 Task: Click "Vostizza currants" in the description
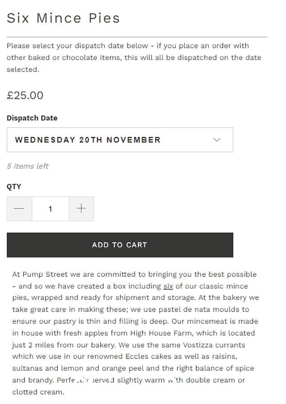click(x=214, y=345)
